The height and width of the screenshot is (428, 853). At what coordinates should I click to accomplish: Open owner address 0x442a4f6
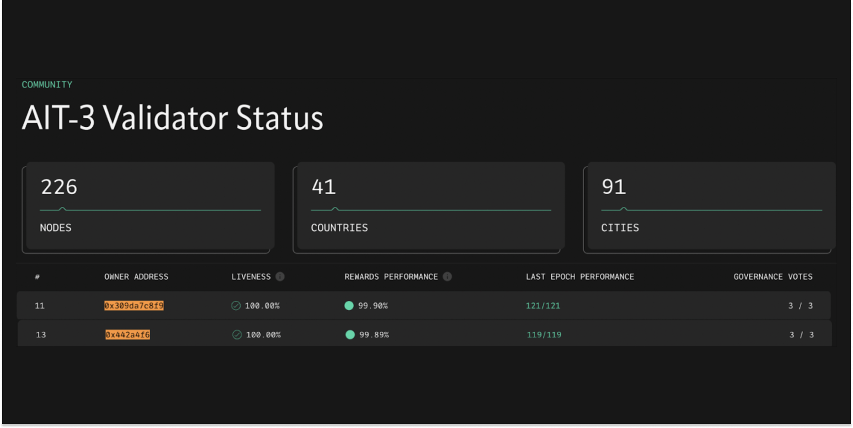click(x=127, y=335)
